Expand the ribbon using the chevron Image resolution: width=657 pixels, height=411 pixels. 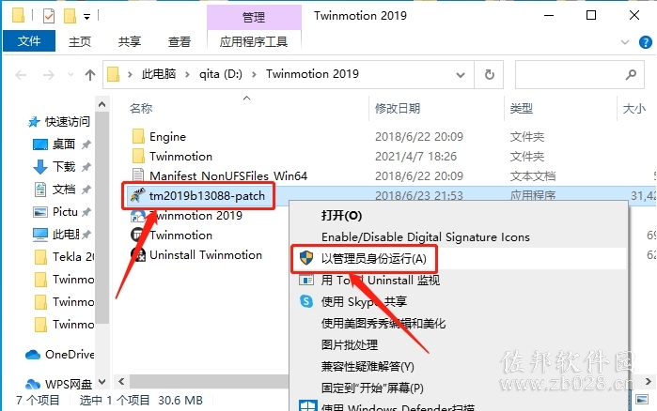pos(625,42)
